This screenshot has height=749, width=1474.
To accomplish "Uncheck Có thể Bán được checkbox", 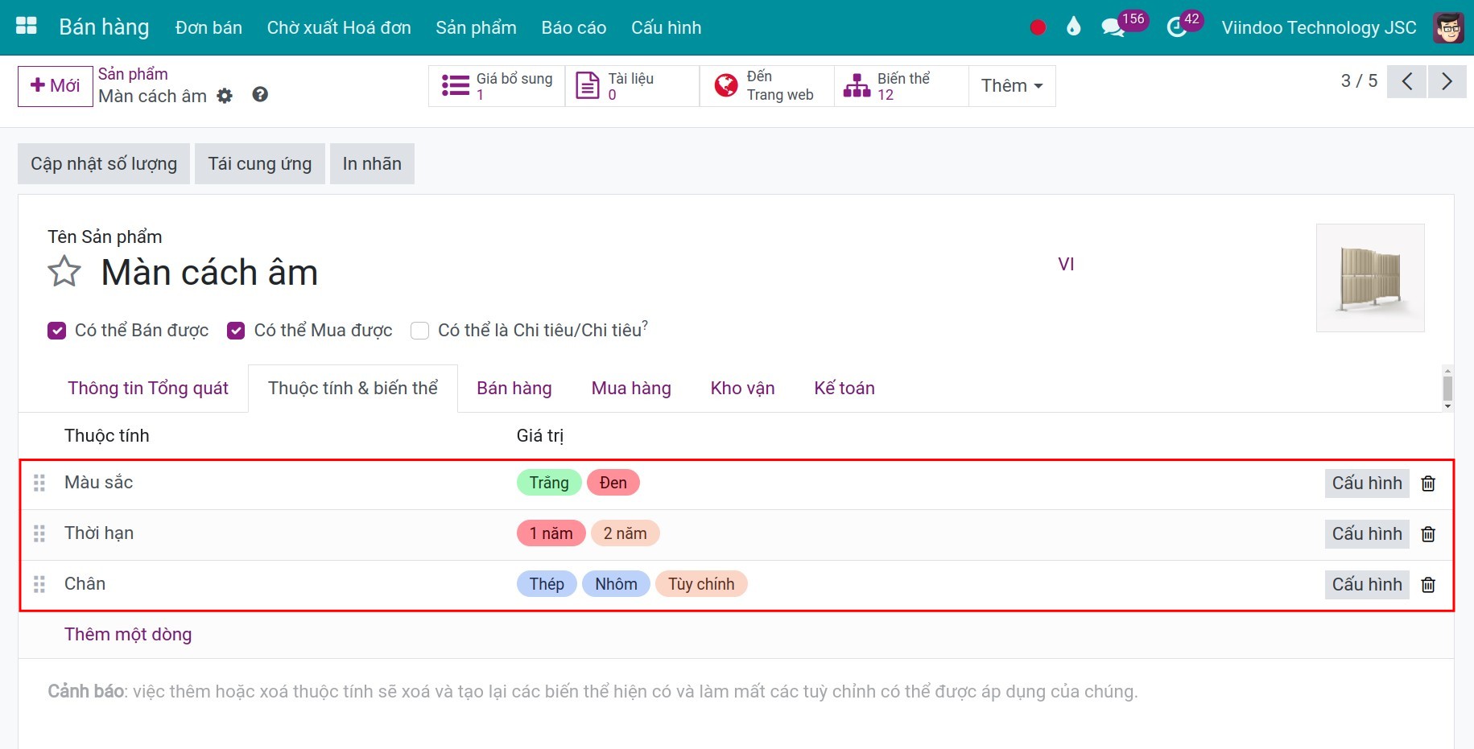I will click(56, 331).
